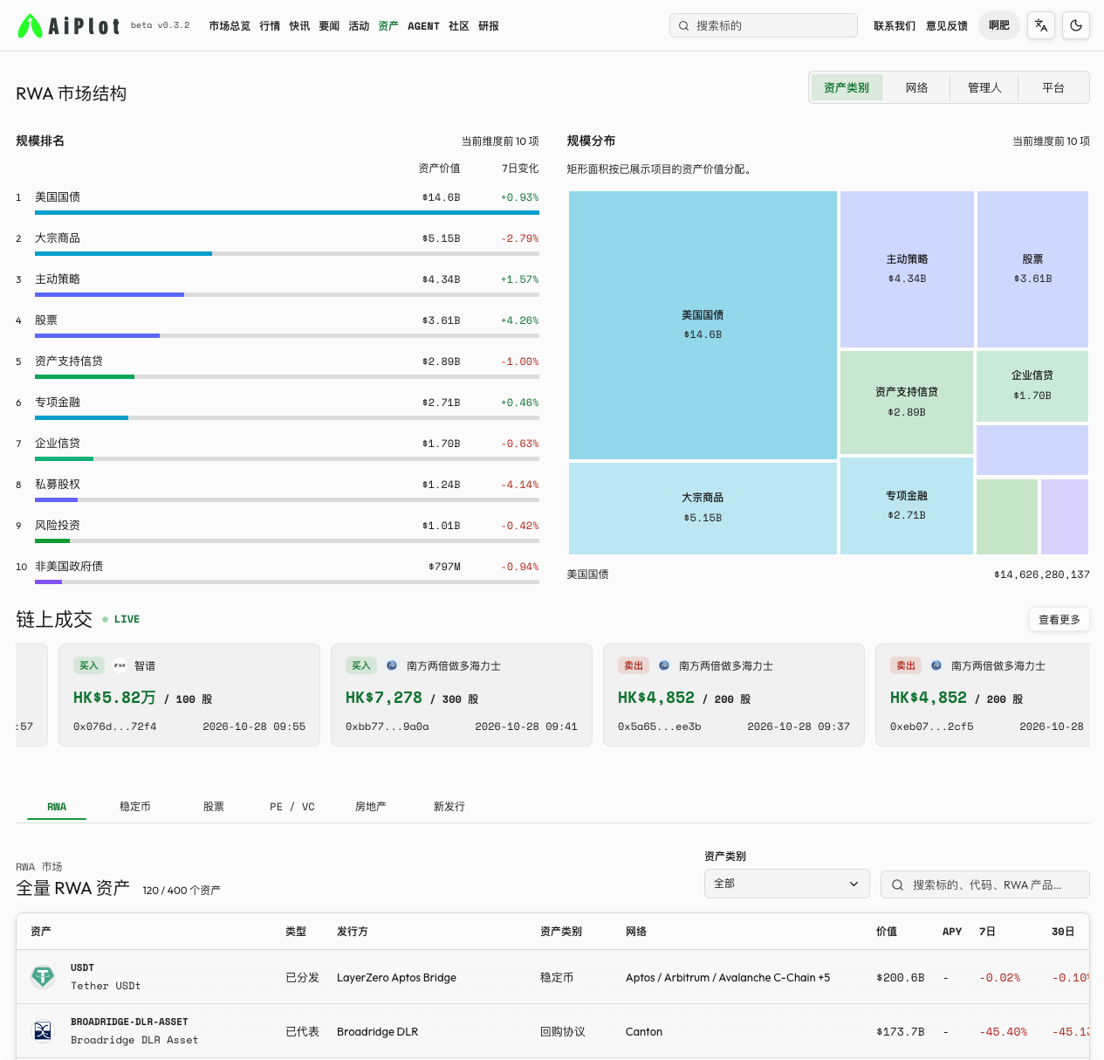Click the HK$7,278 buy trade card

coord(462,695)
